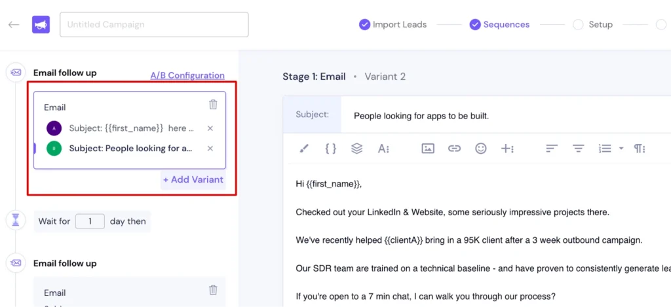This screenshot has width=671, height=307.
Task: Remove variant B using its X
Action: (x=210, y=149)
